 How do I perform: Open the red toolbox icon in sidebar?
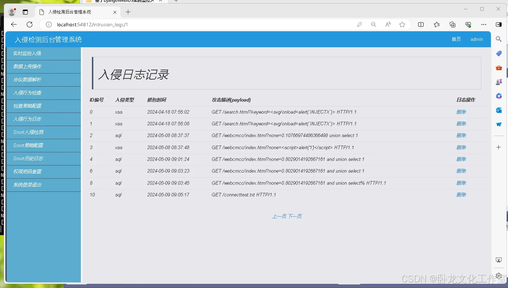coord(498,67)
